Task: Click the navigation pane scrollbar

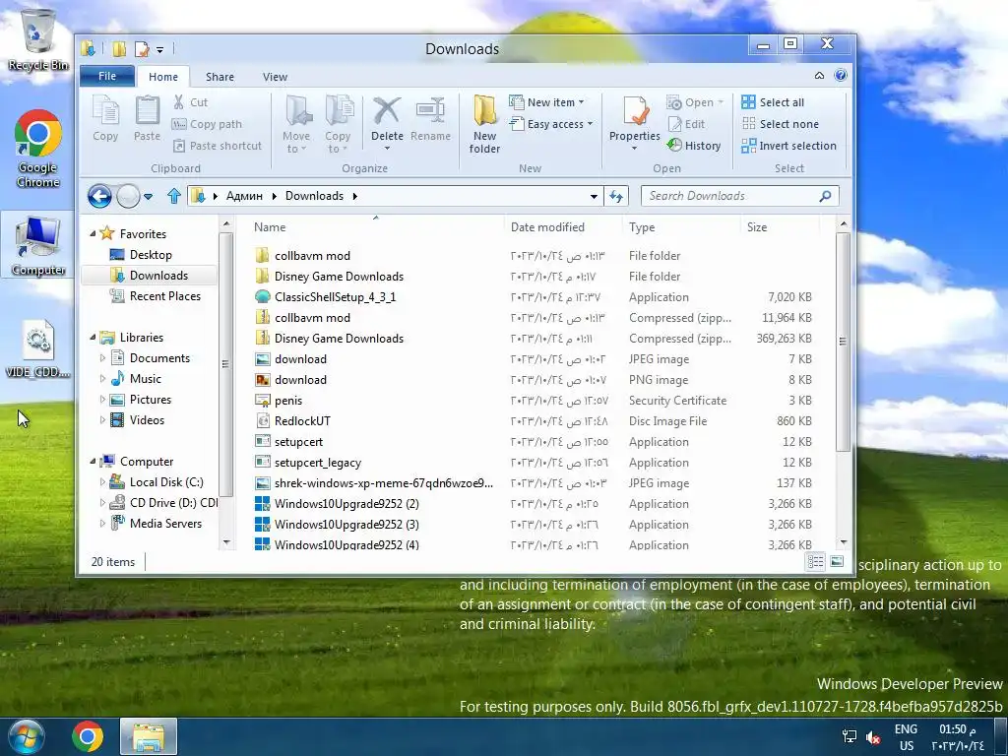Action: (225, 363)
